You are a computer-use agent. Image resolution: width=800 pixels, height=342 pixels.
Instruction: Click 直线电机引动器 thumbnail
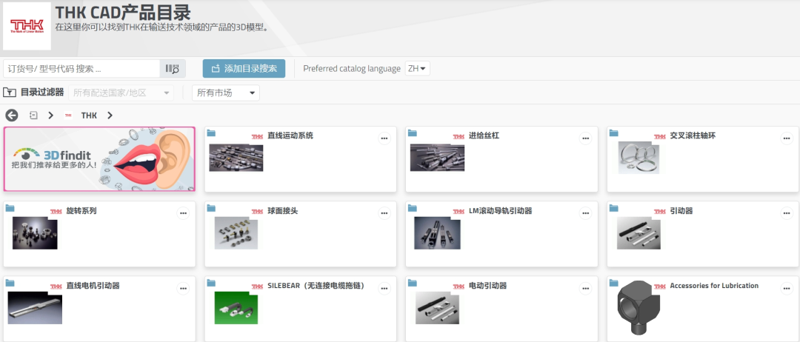(34, 308)
